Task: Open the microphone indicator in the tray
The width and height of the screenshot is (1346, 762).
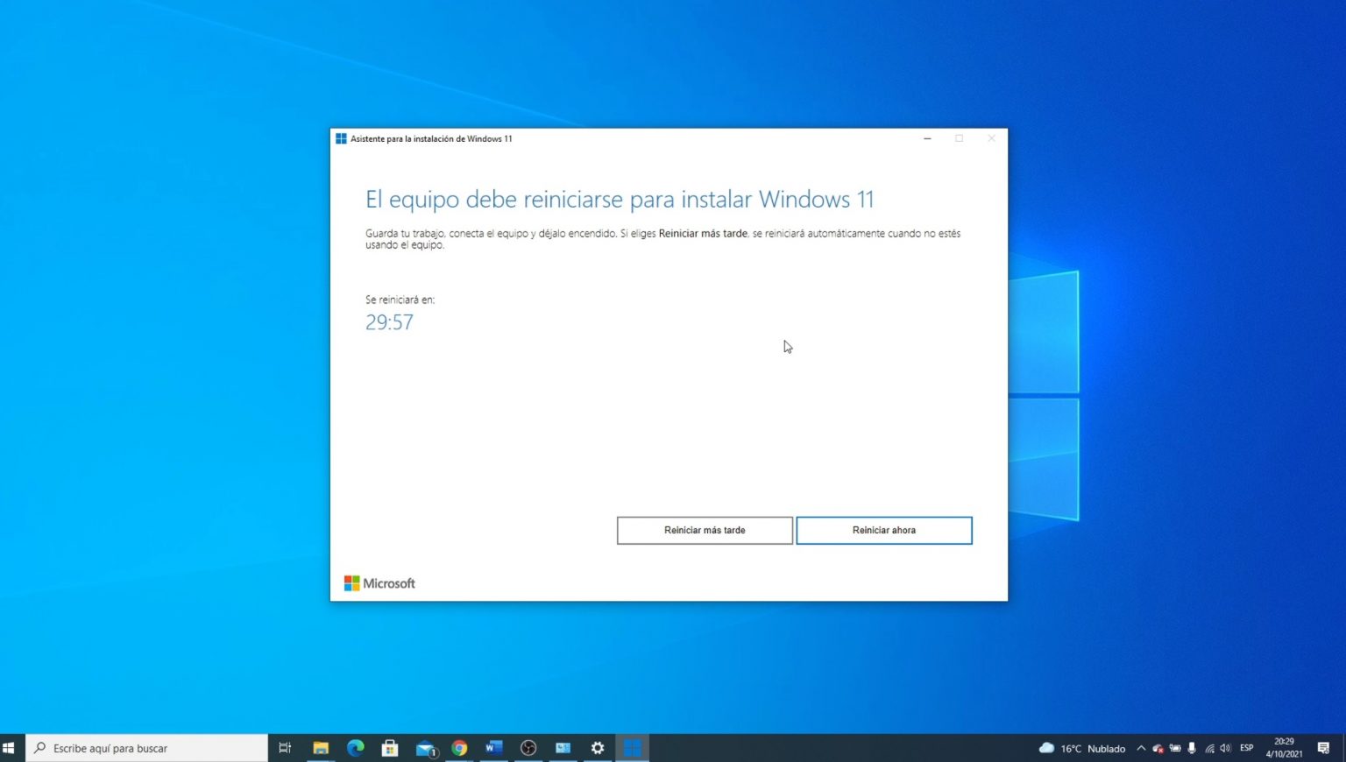Action: [1193, 749]
